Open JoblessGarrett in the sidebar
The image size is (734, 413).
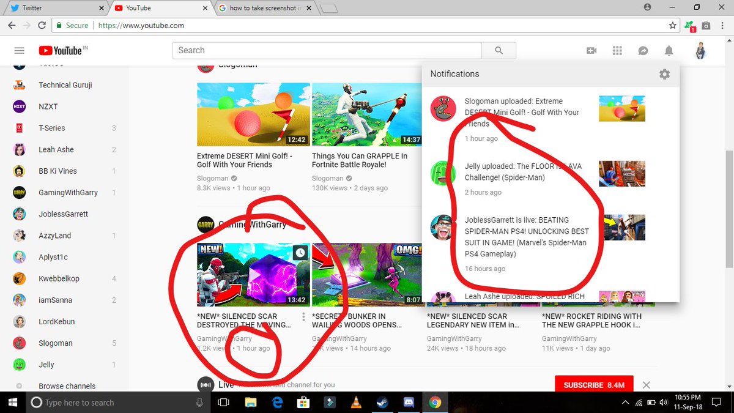coord(64,214)
